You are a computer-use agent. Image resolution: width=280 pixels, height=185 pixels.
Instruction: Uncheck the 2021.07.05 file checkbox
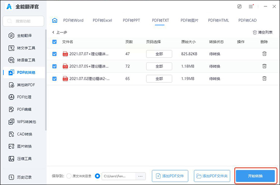[55, 66]
